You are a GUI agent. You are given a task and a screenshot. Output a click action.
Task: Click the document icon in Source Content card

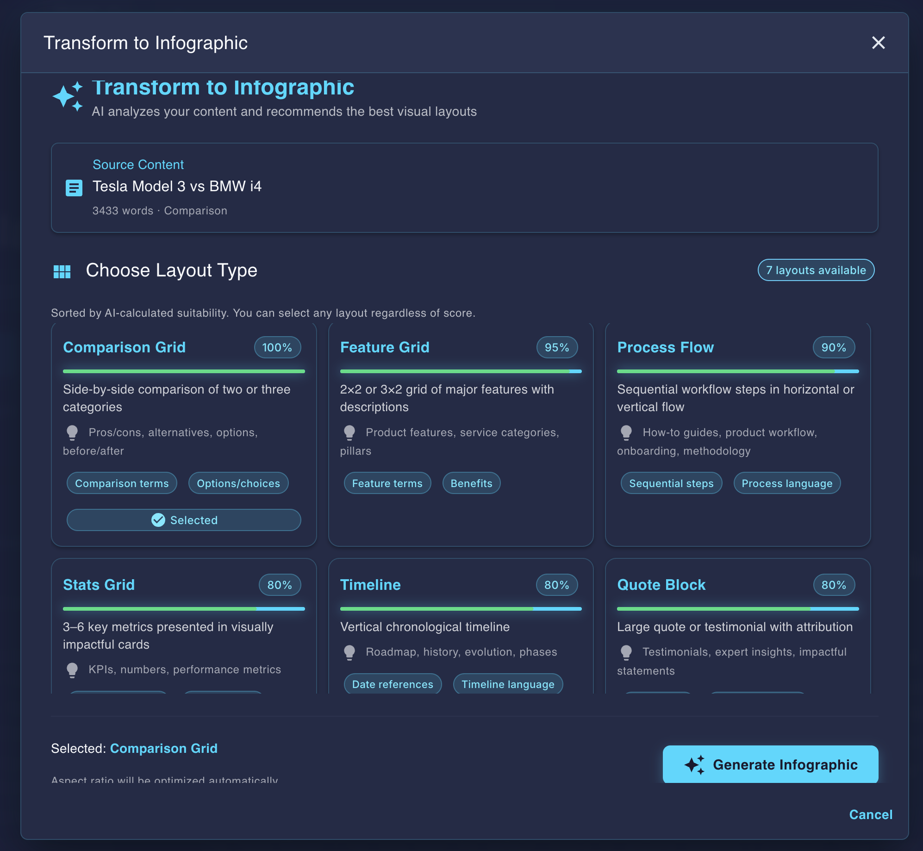pos(73,188)
